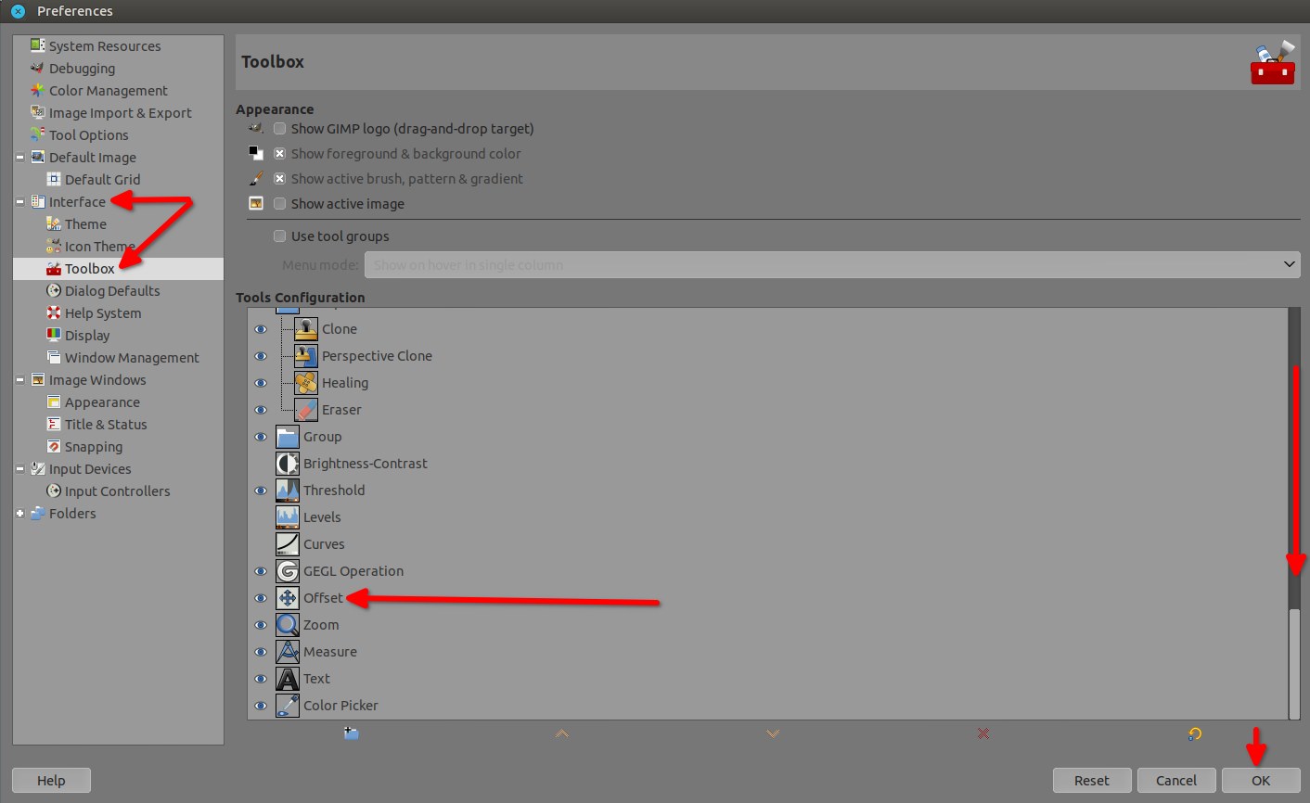The height and width of the screenshot is (803, 1310).
Task: Select the Color Picker tool icon
Action: click(x=288, y=706)
